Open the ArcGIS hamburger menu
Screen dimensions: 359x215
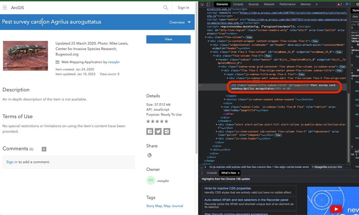(4, 8)
